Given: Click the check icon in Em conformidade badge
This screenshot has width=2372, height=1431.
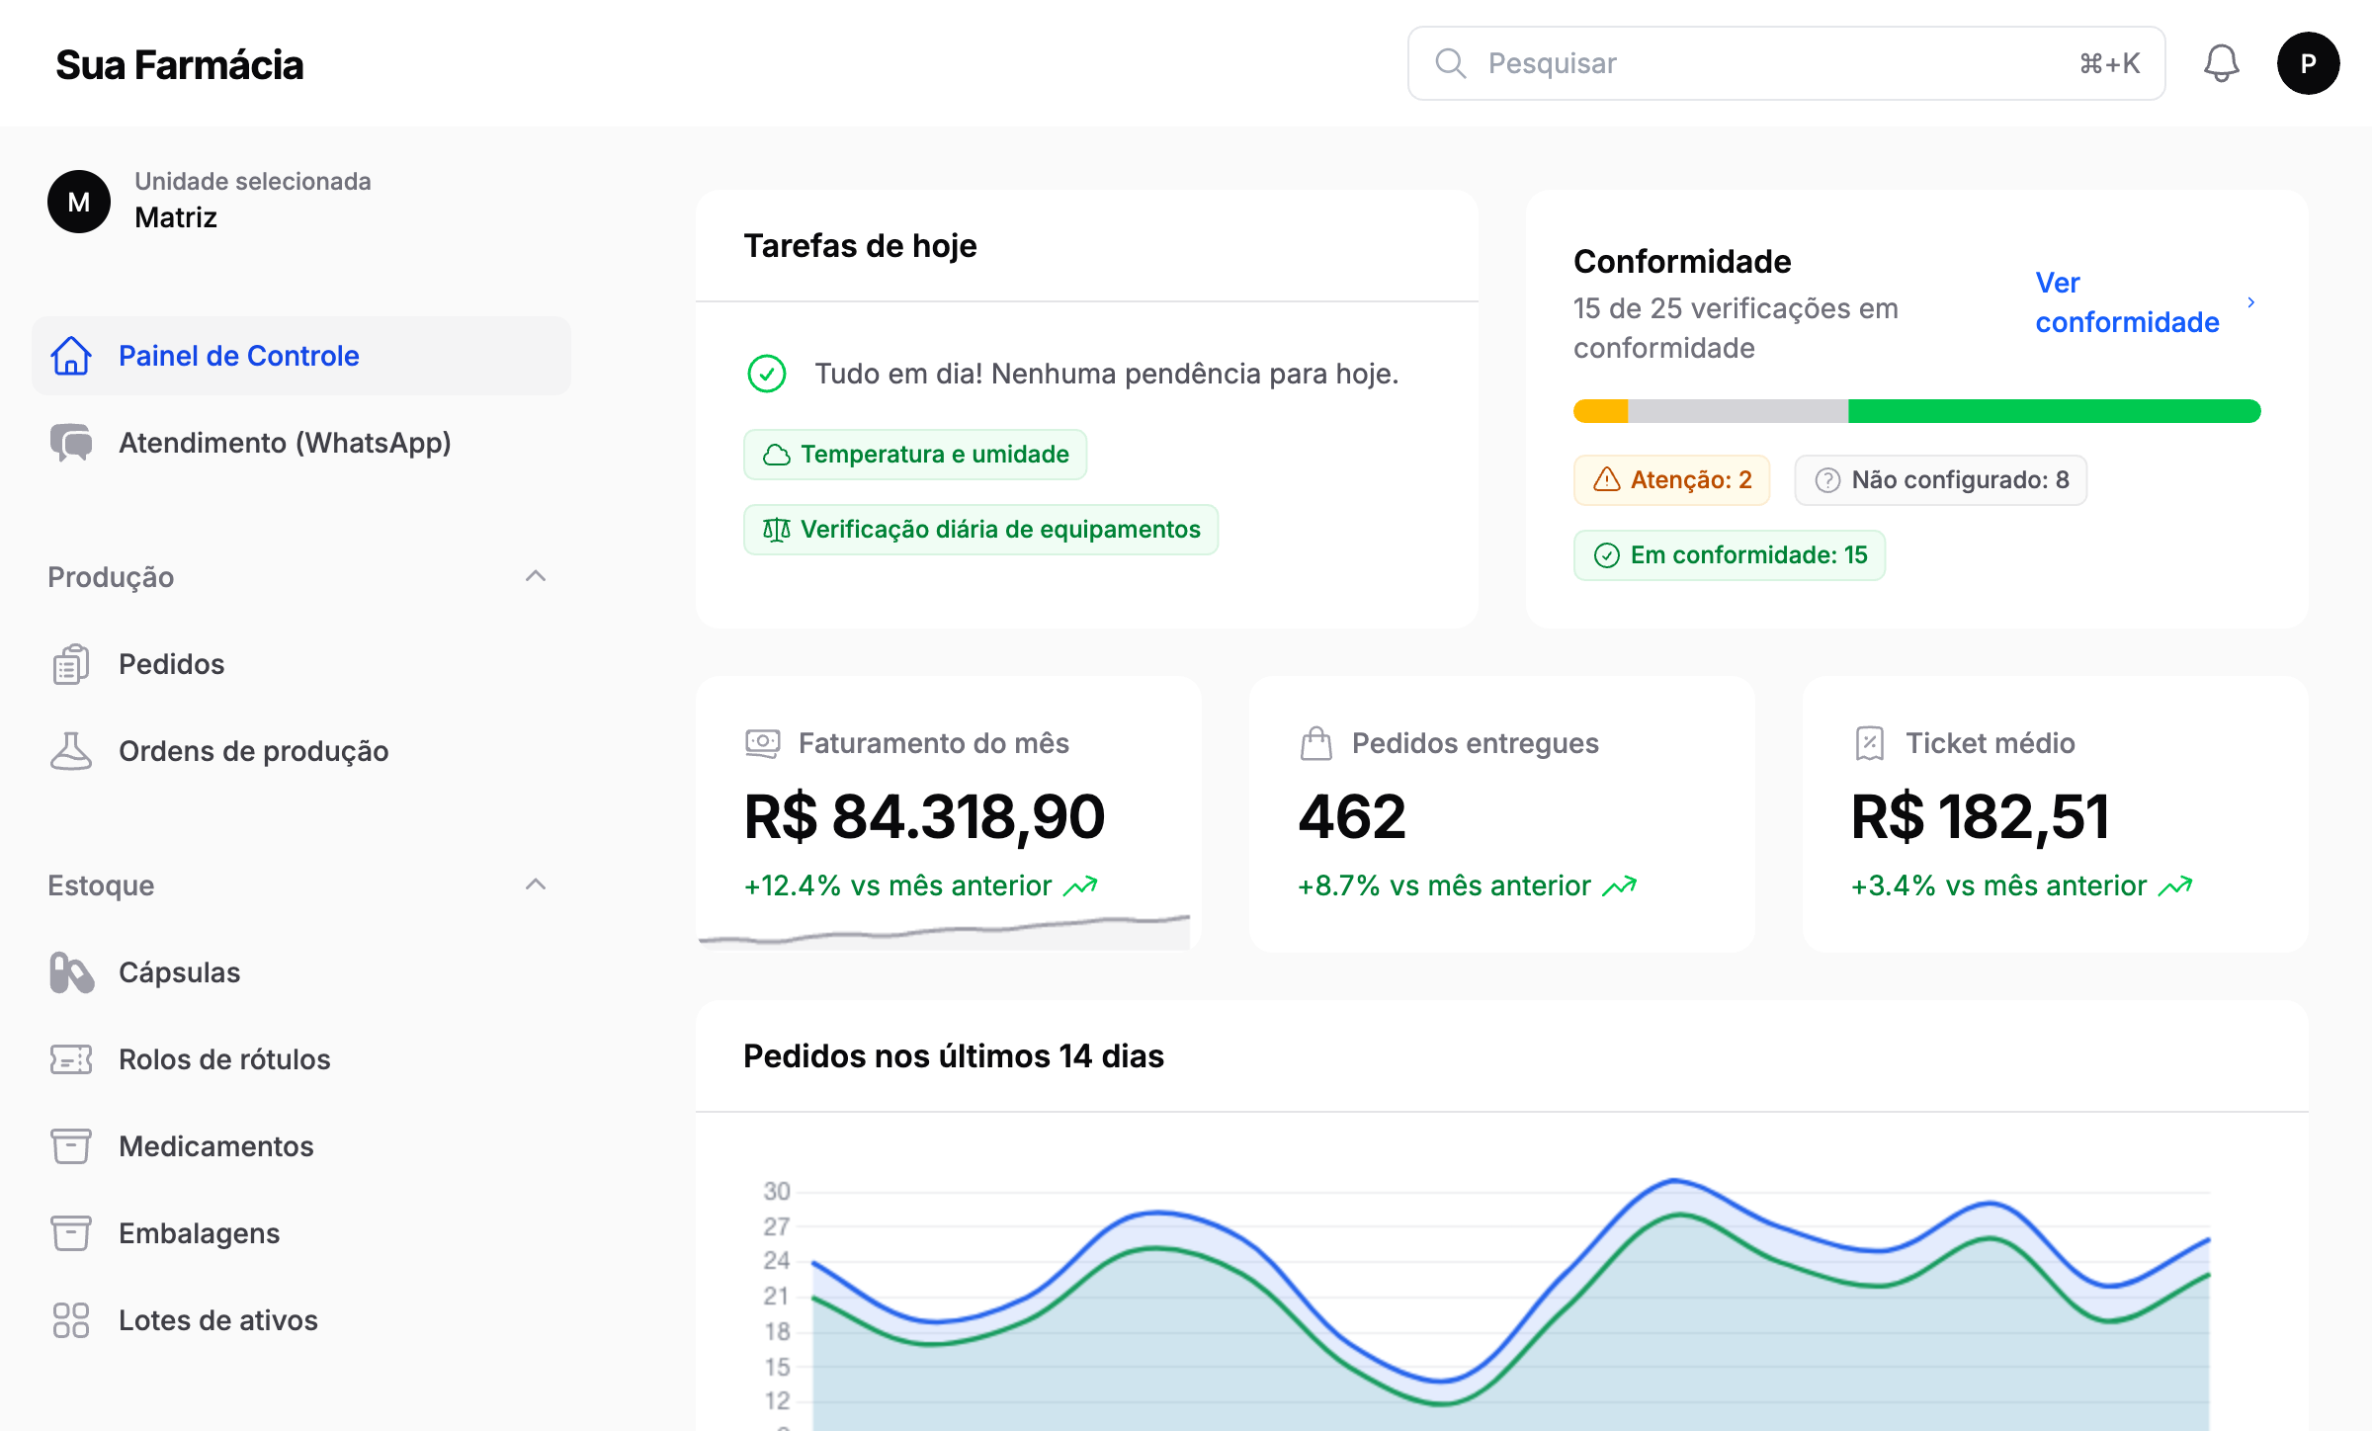Looking at the screenshot, I should (x=1607, y=555).
